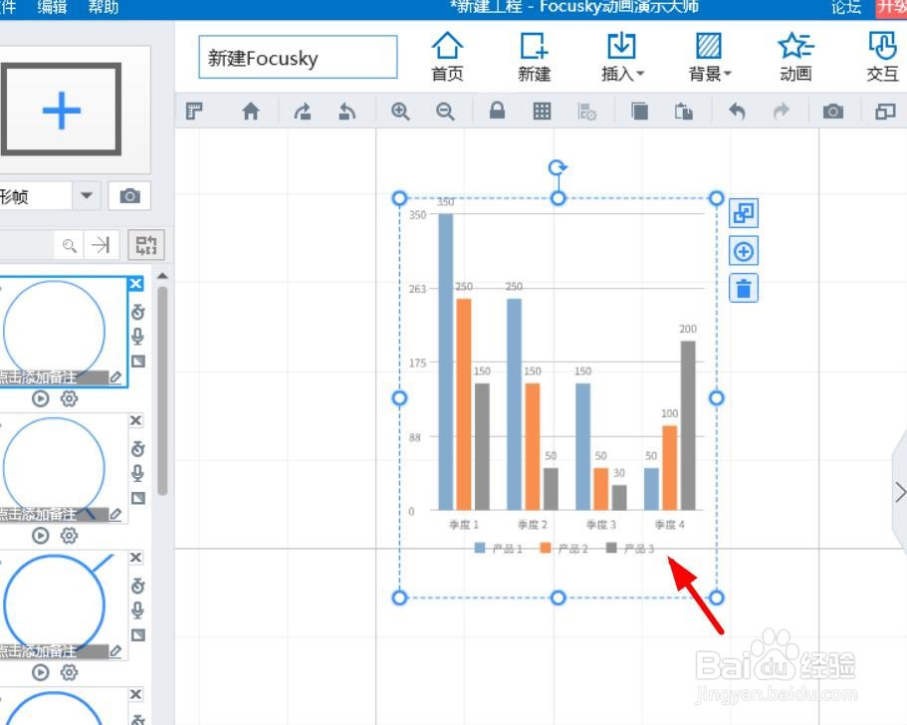
Task: Click the blue 产品1 legend swatch
Action: [480, 548]
